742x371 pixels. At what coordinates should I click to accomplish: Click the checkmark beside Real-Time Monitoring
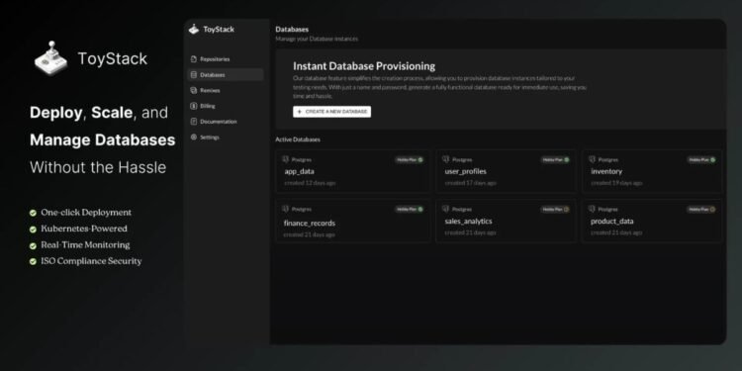(33, 245)
